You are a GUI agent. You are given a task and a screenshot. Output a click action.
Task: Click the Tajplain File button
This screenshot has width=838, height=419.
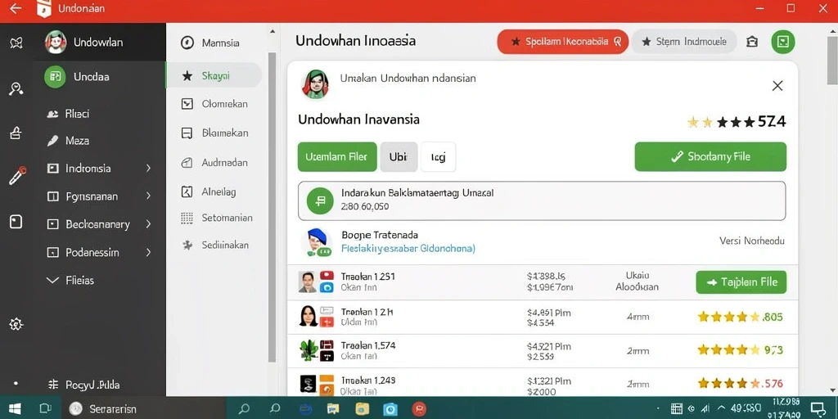tap(741, 282)
